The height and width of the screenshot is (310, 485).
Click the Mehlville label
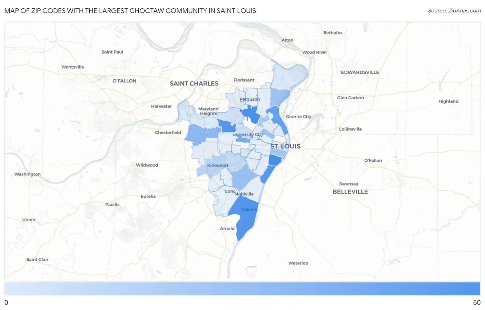(x=244, y=194)
